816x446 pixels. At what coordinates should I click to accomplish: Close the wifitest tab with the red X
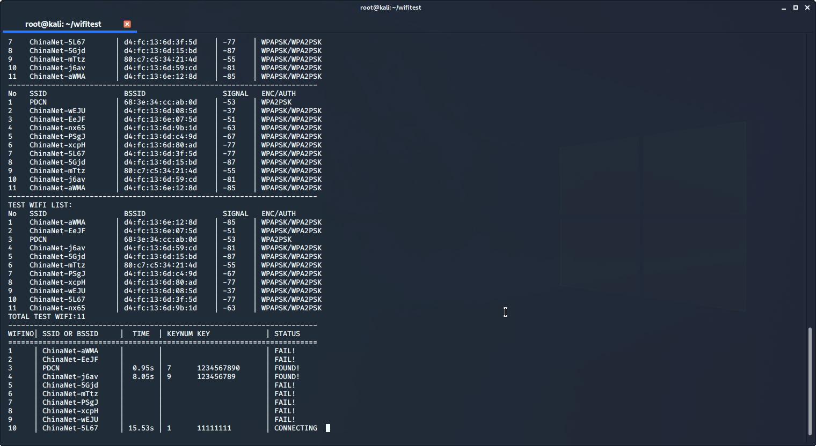click(x=127, y=24)
